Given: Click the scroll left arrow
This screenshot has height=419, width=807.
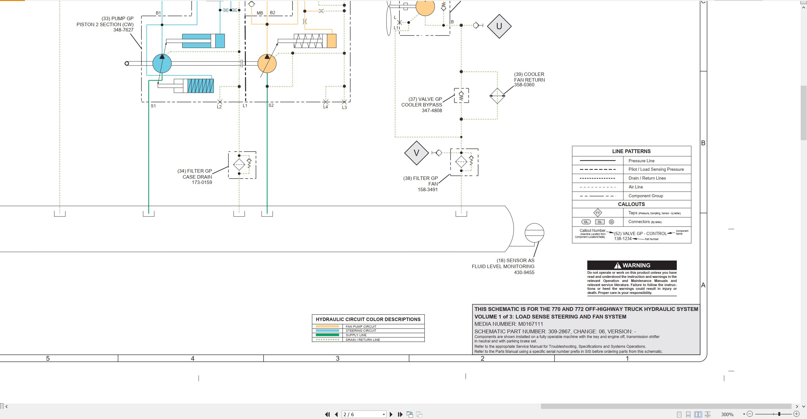Looking at the screenshot, I should [7, 406].
